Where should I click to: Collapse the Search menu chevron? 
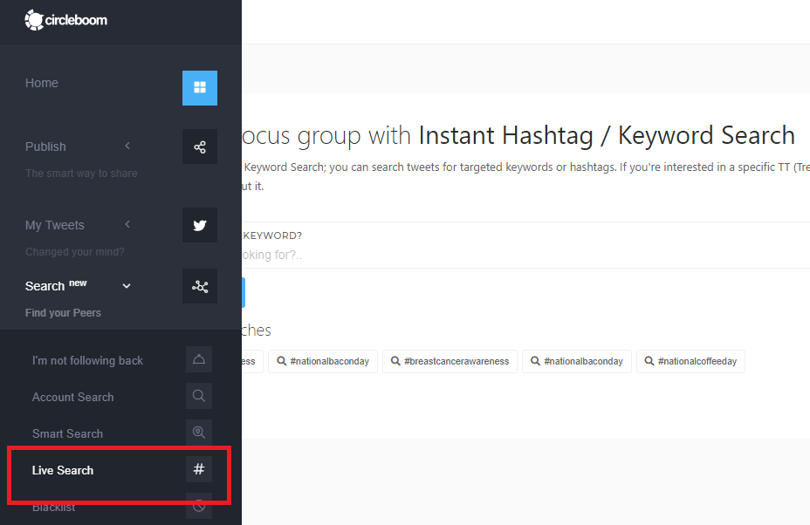tap(127, 286)
